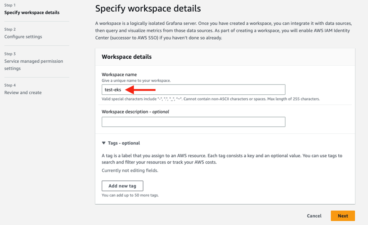Viewport: 368px width, 225px height.
Task: Click the Next button
Action: [343, 216]
